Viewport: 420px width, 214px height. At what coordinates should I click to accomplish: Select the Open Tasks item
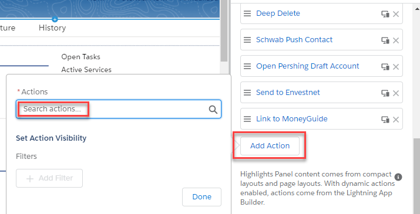click(x=80, y=57)
